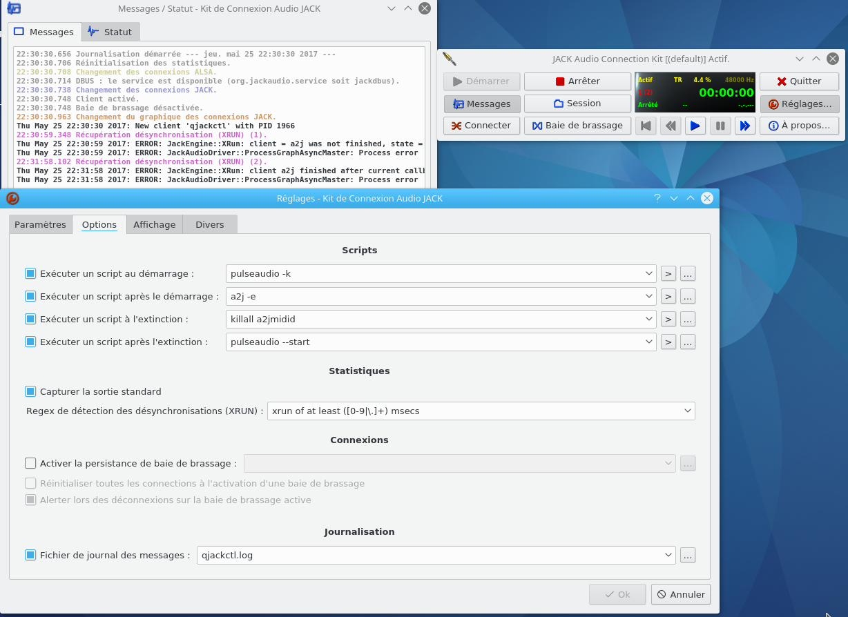Click the disabled patchbay persistence file dropdown
848x617 pixels.
point(460,464)
